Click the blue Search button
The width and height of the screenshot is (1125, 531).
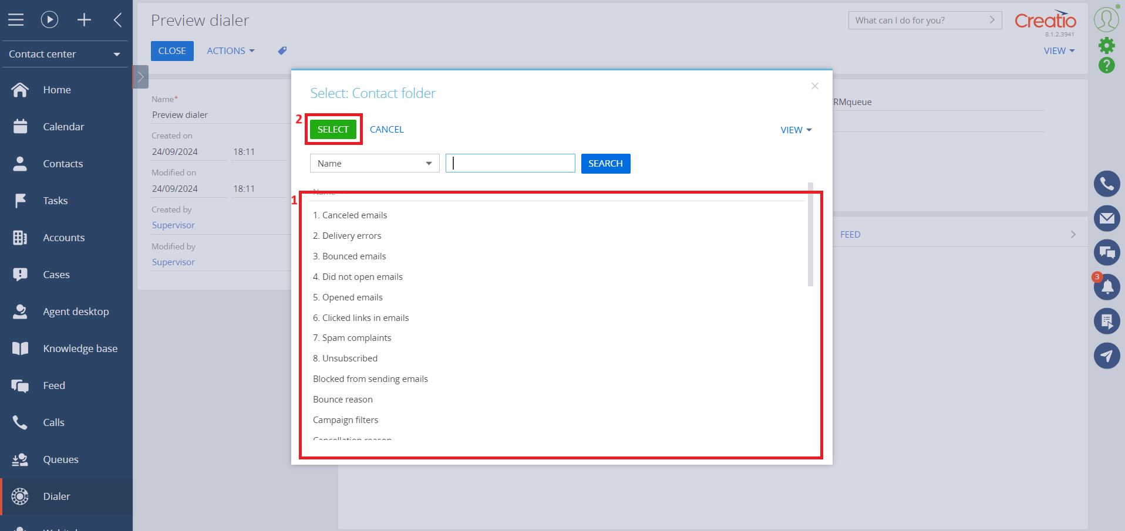coord(605,164)
